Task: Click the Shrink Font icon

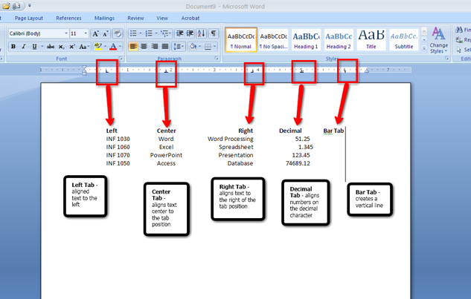Action: (x=106, y=33)
